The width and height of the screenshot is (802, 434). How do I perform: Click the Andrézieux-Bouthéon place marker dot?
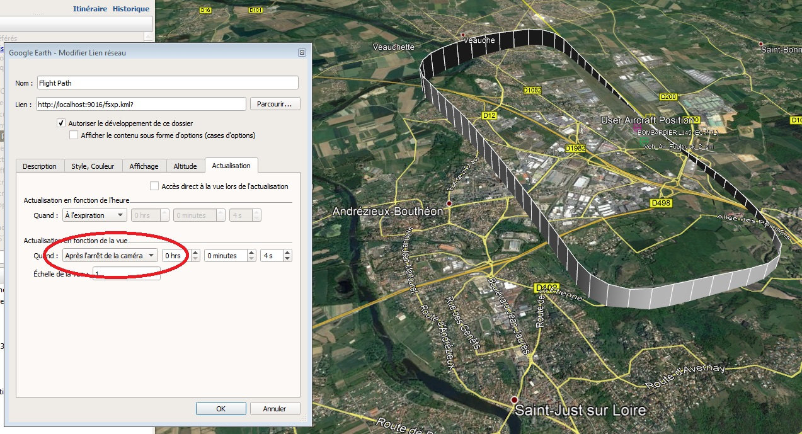point(449,204)
